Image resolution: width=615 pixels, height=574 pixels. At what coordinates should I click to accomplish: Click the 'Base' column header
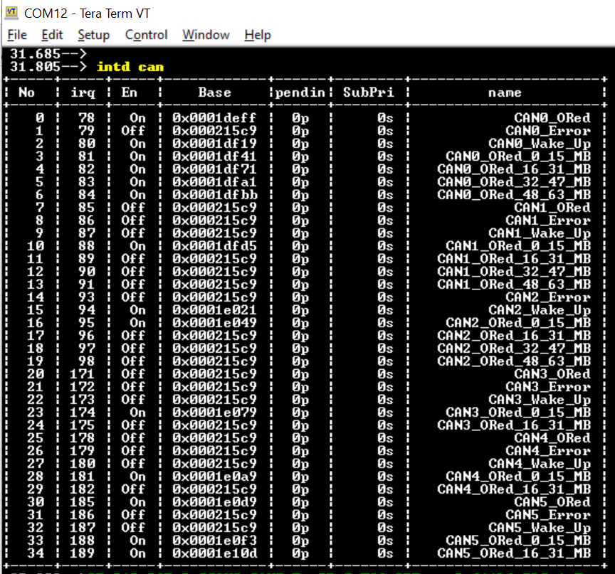coord(214,92)
